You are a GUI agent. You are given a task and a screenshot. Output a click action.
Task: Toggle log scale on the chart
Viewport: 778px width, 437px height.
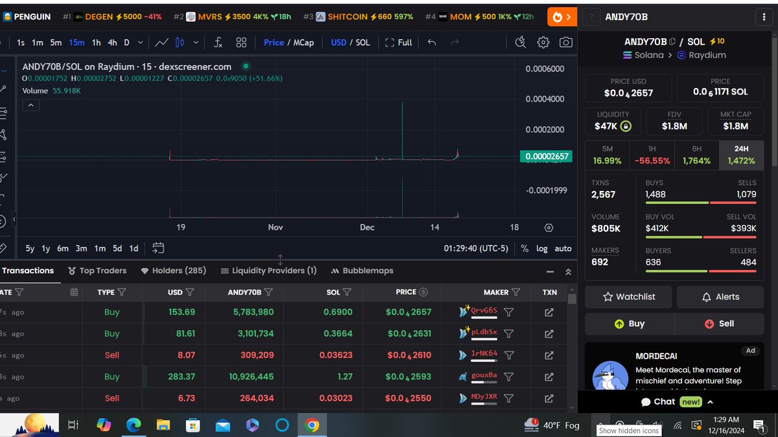[542, 248]
